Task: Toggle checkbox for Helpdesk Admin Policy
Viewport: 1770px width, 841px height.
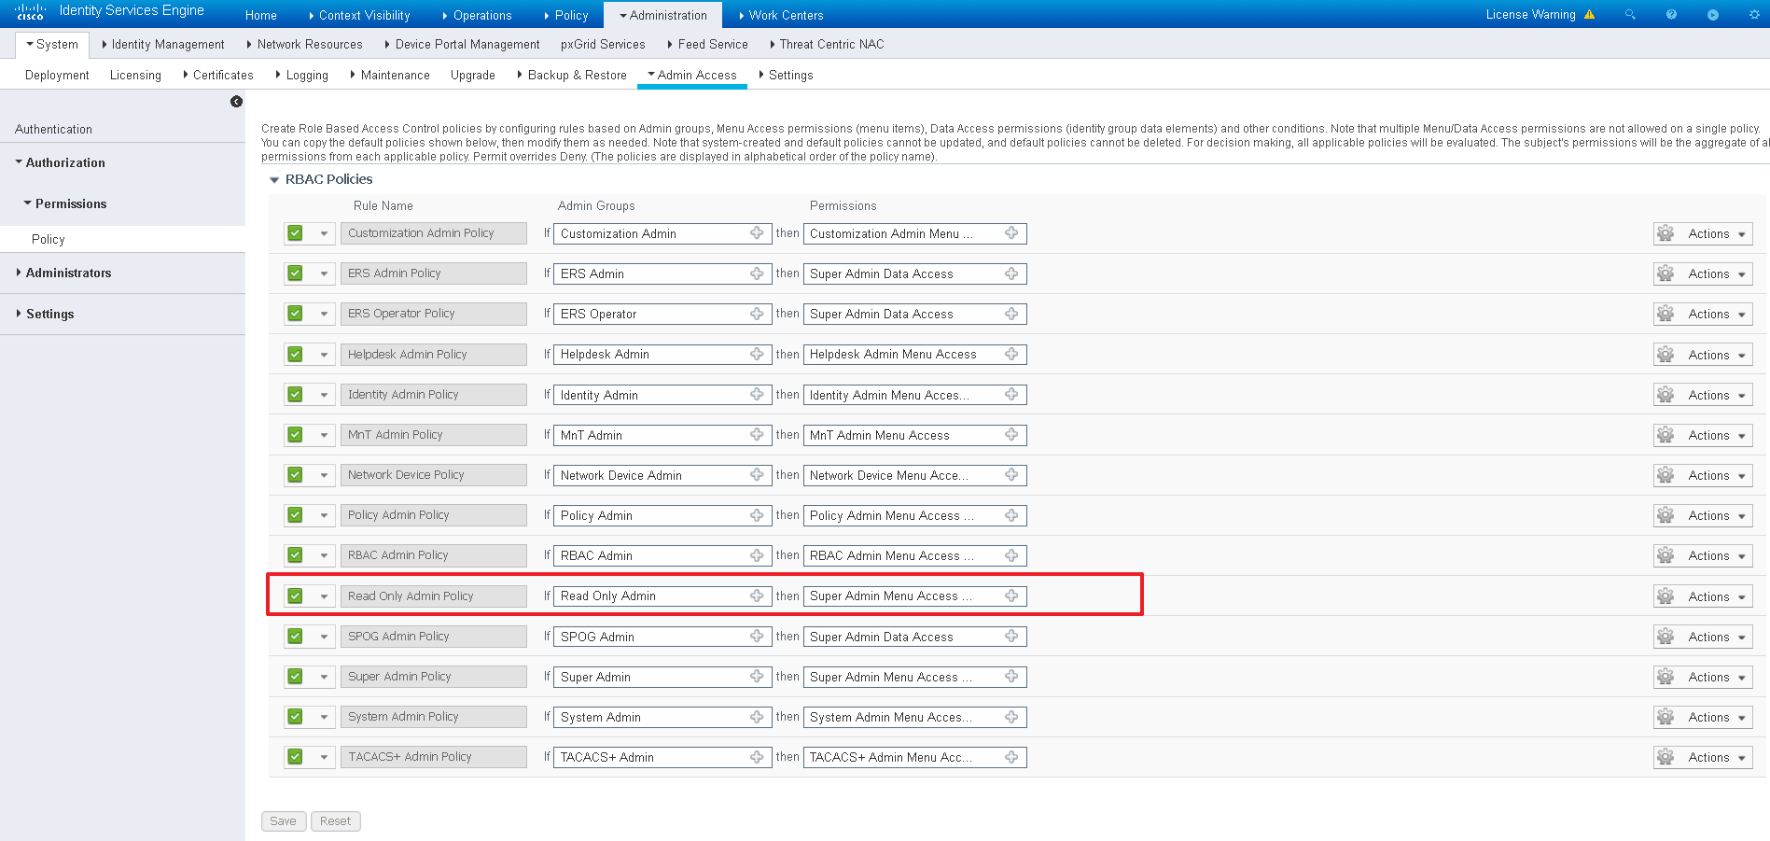Action: pyautogui.click(x=295, y=354)
